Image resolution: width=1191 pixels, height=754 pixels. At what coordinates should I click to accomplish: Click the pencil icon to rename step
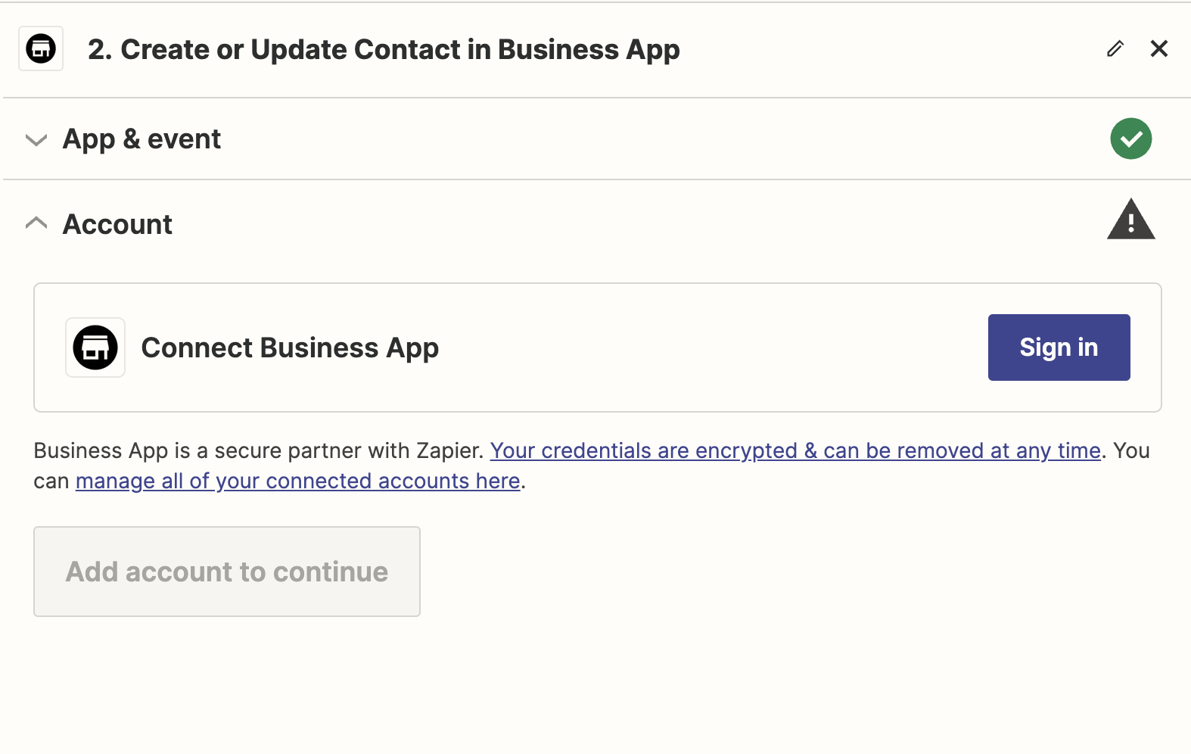pyautogui.click(x=1115, y=49)
